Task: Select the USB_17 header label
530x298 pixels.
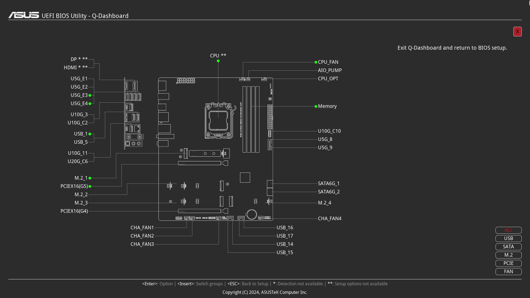Action: click(x=285, y=236)
